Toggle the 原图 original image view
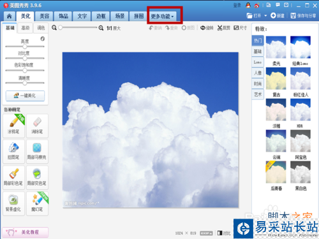 pos(188,28)
